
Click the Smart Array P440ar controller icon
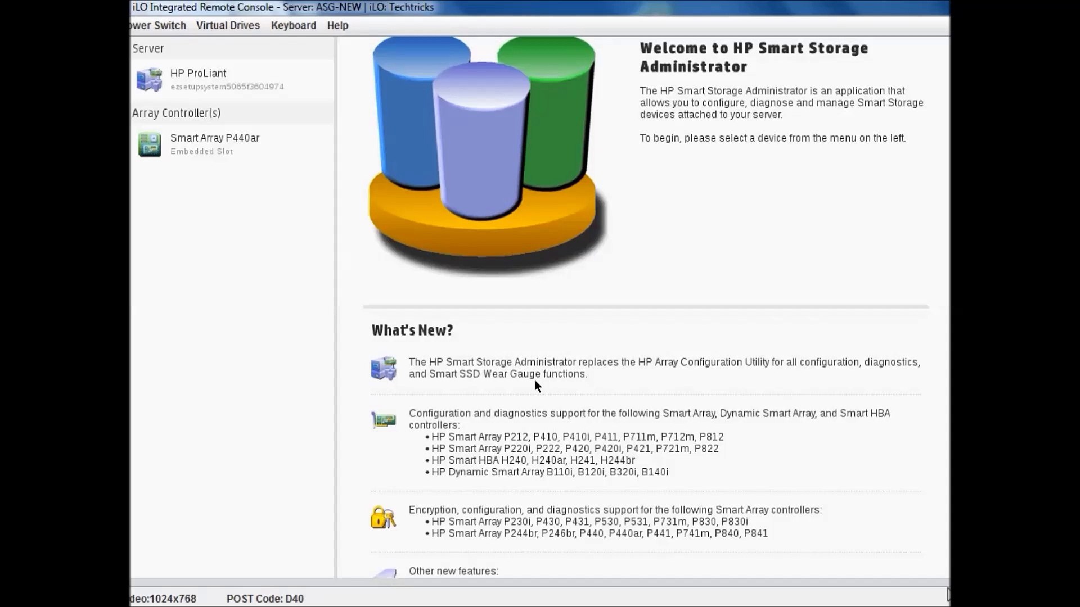coord(150,144)
